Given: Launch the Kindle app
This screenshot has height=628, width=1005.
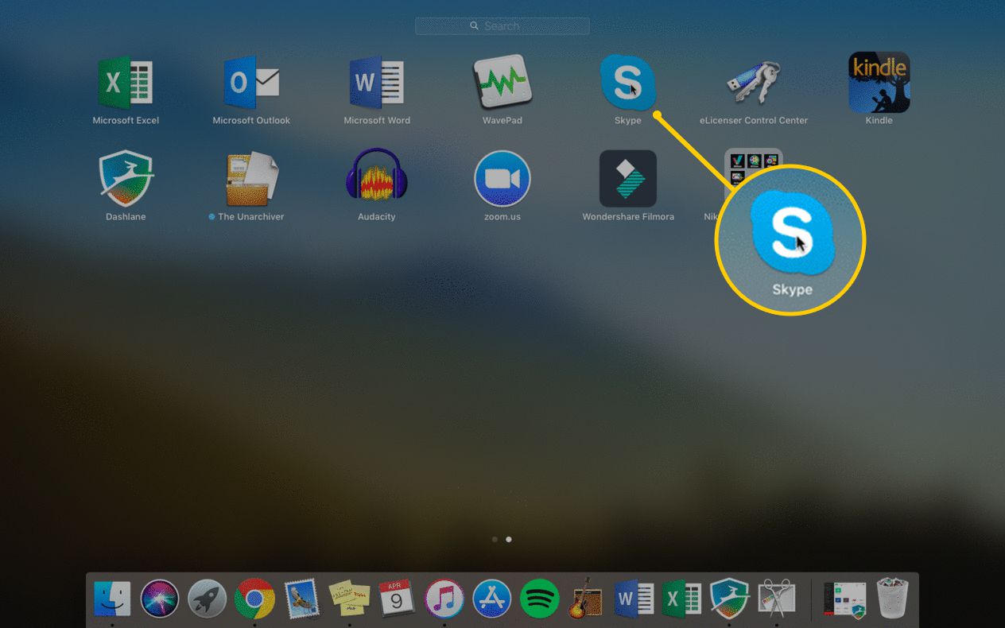Looking at the screenshot, I should [879, 83].
